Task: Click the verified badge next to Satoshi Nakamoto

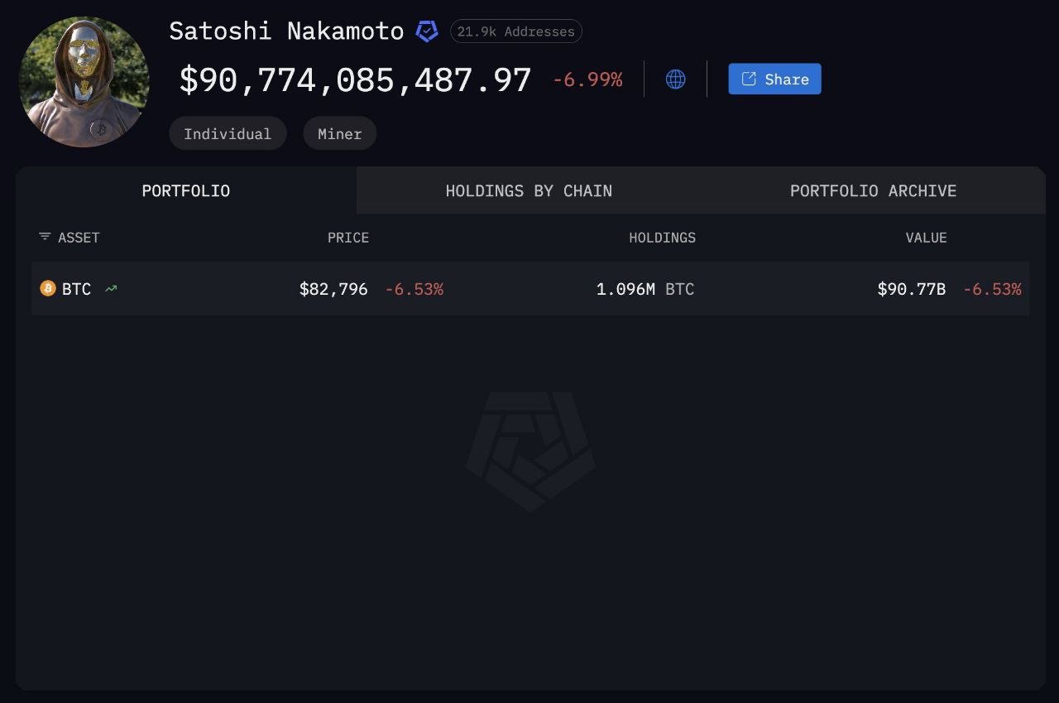Action: coord(426,31)
